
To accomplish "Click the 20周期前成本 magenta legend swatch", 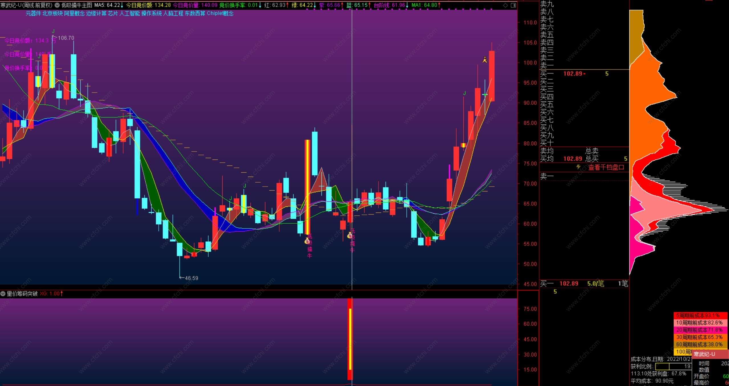I will 700,330.
